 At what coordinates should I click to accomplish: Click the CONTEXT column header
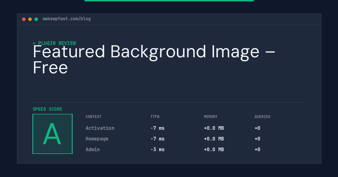pyautogui.click(x=94, y=117)
